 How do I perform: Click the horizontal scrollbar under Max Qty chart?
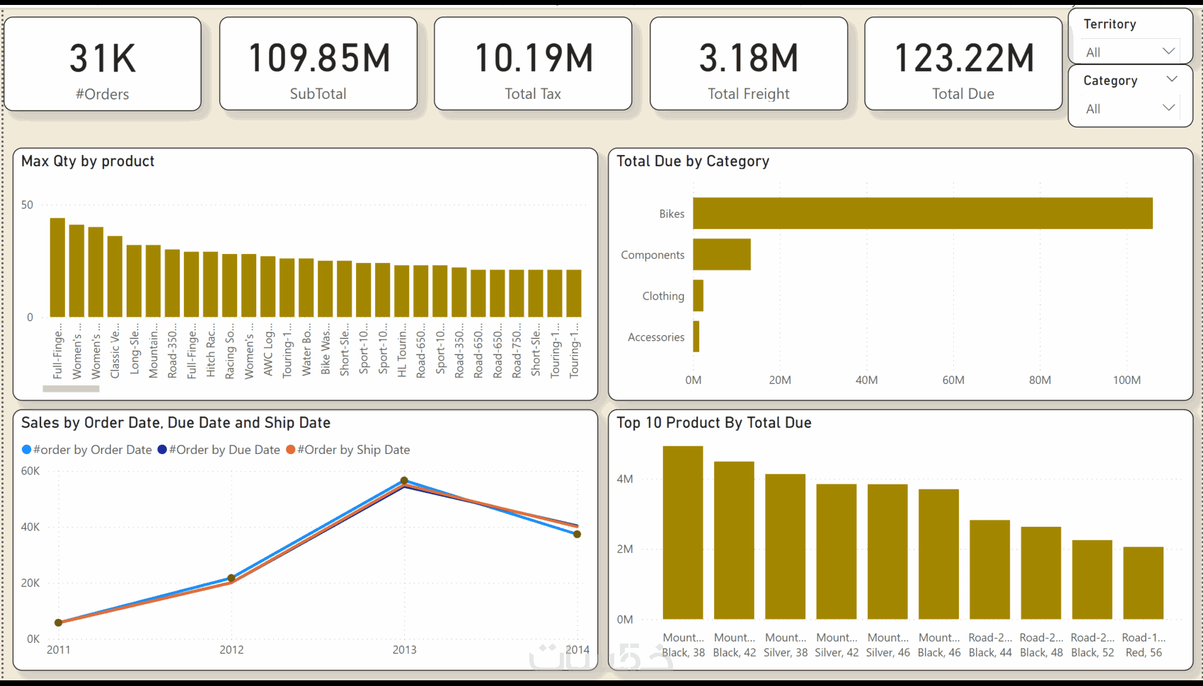coord(71,388)
